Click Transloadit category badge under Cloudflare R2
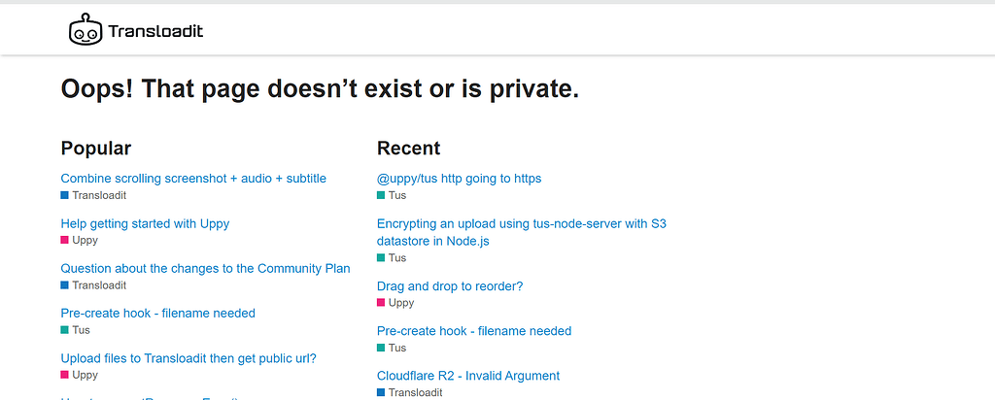Image resolution: width=995 pixels, height=400 pixels. click(x=409, y=392)
